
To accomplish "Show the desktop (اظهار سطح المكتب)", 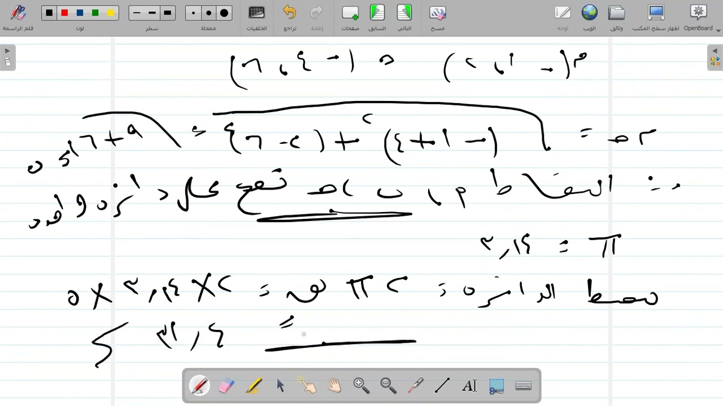I will pos(656,17).
